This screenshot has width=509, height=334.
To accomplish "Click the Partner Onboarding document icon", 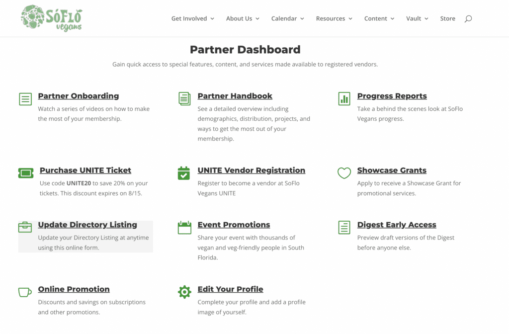I will tap(25, 99).
